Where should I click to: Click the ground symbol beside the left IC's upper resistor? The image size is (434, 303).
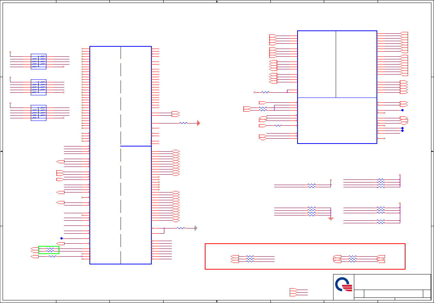tap(198, 123)
